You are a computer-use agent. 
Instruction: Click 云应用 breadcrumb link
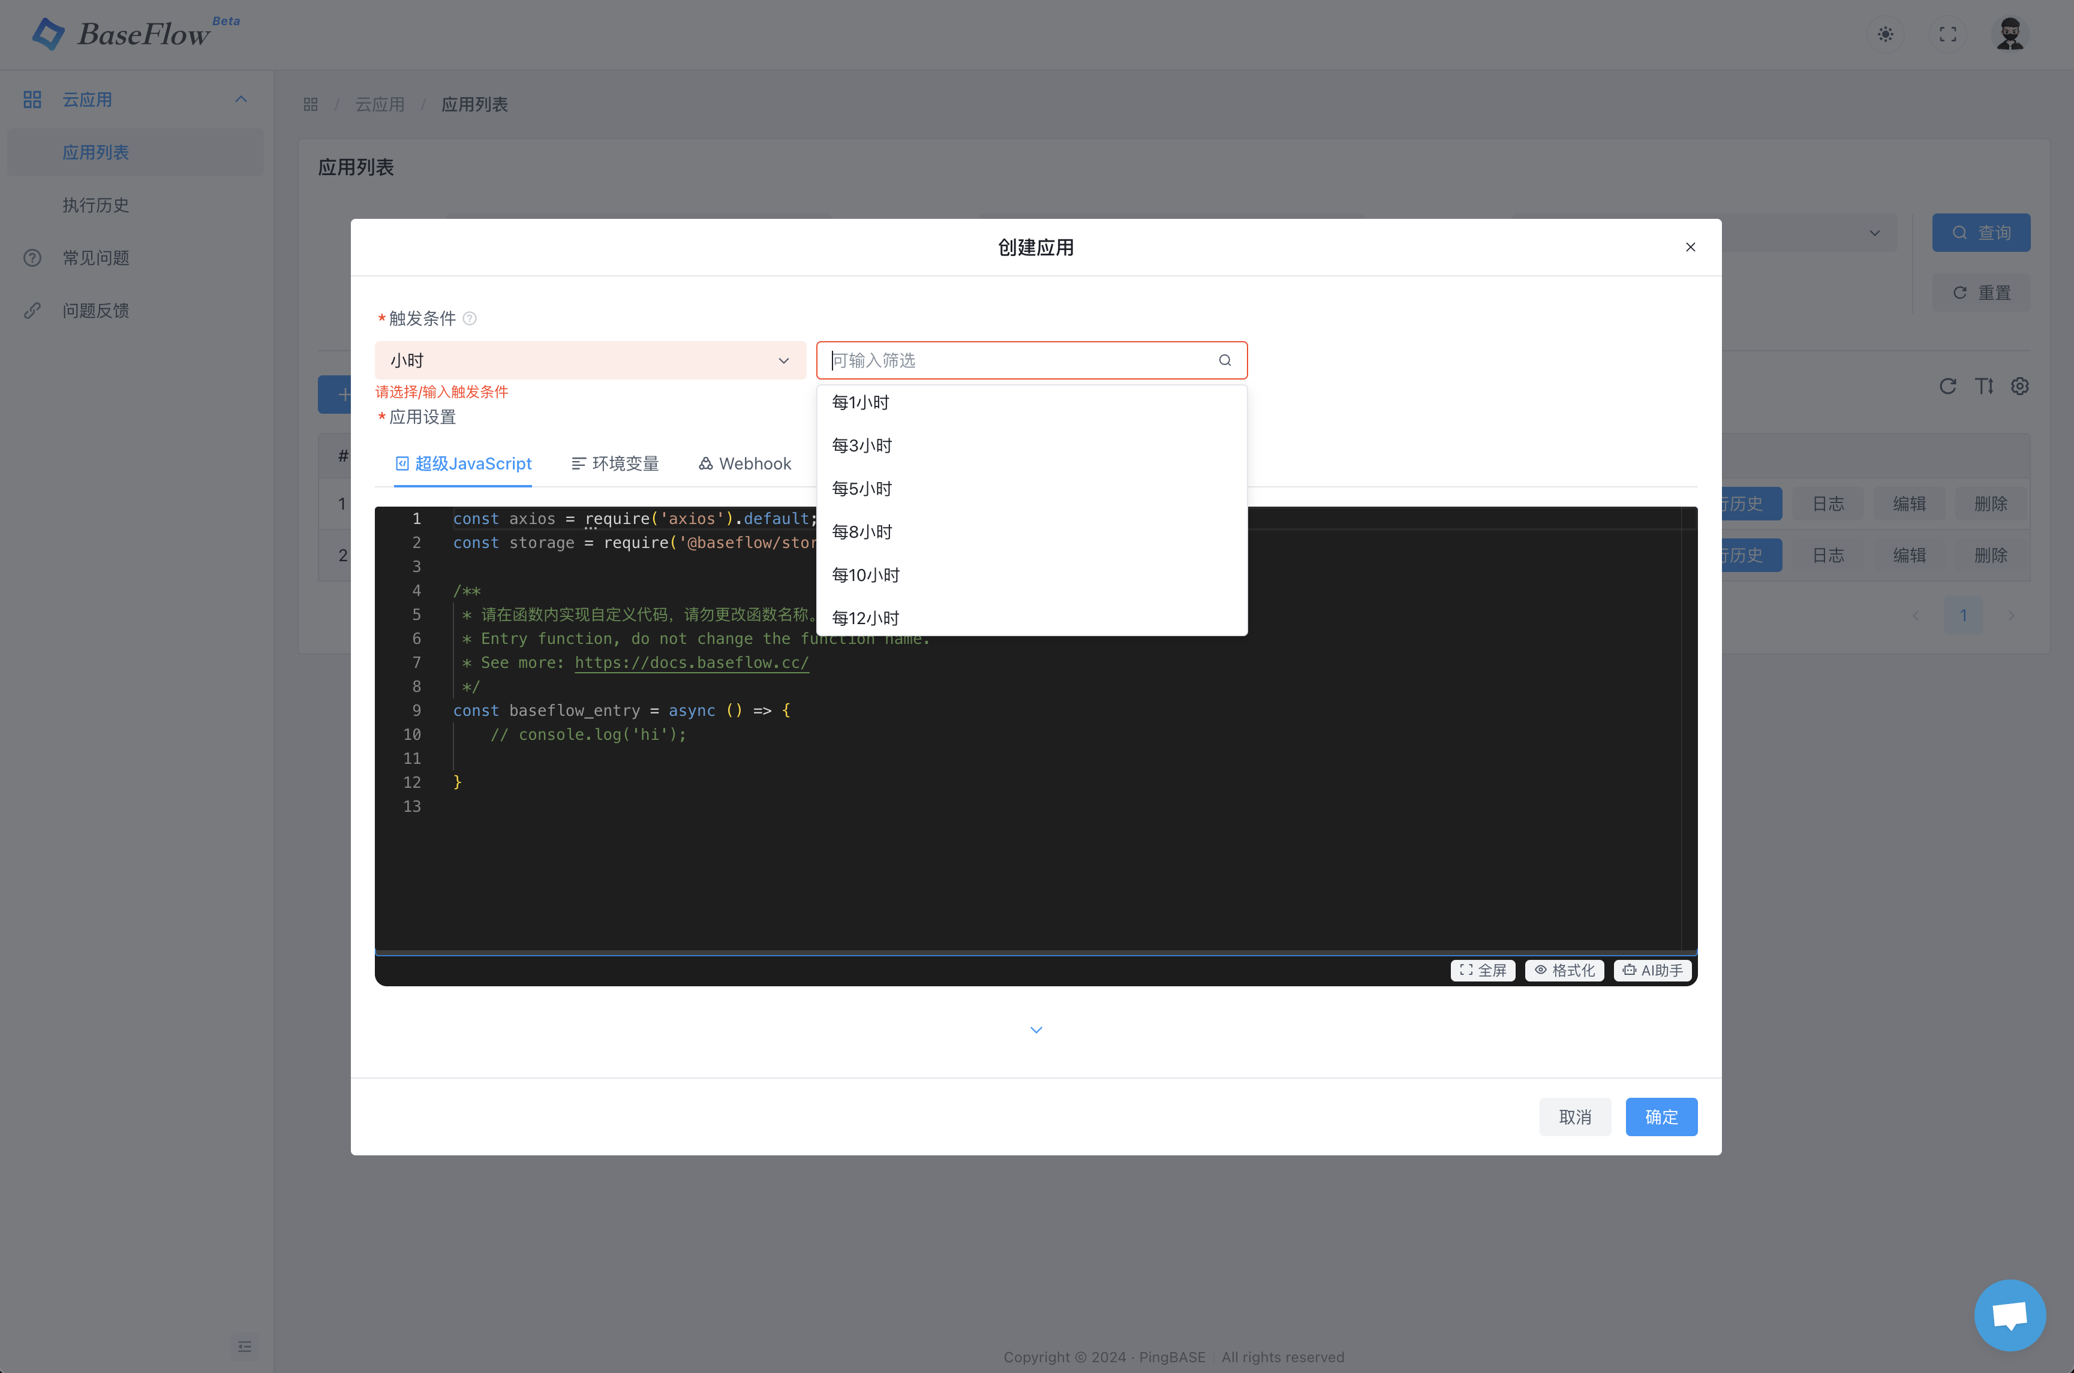pyautogui.click(x=379, y=104)
